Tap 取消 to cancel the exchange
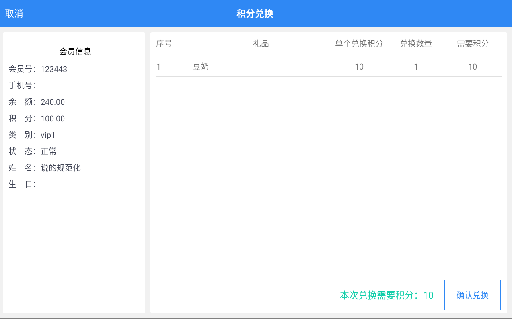This screenshot has height=319, width=512. (14, 13)
